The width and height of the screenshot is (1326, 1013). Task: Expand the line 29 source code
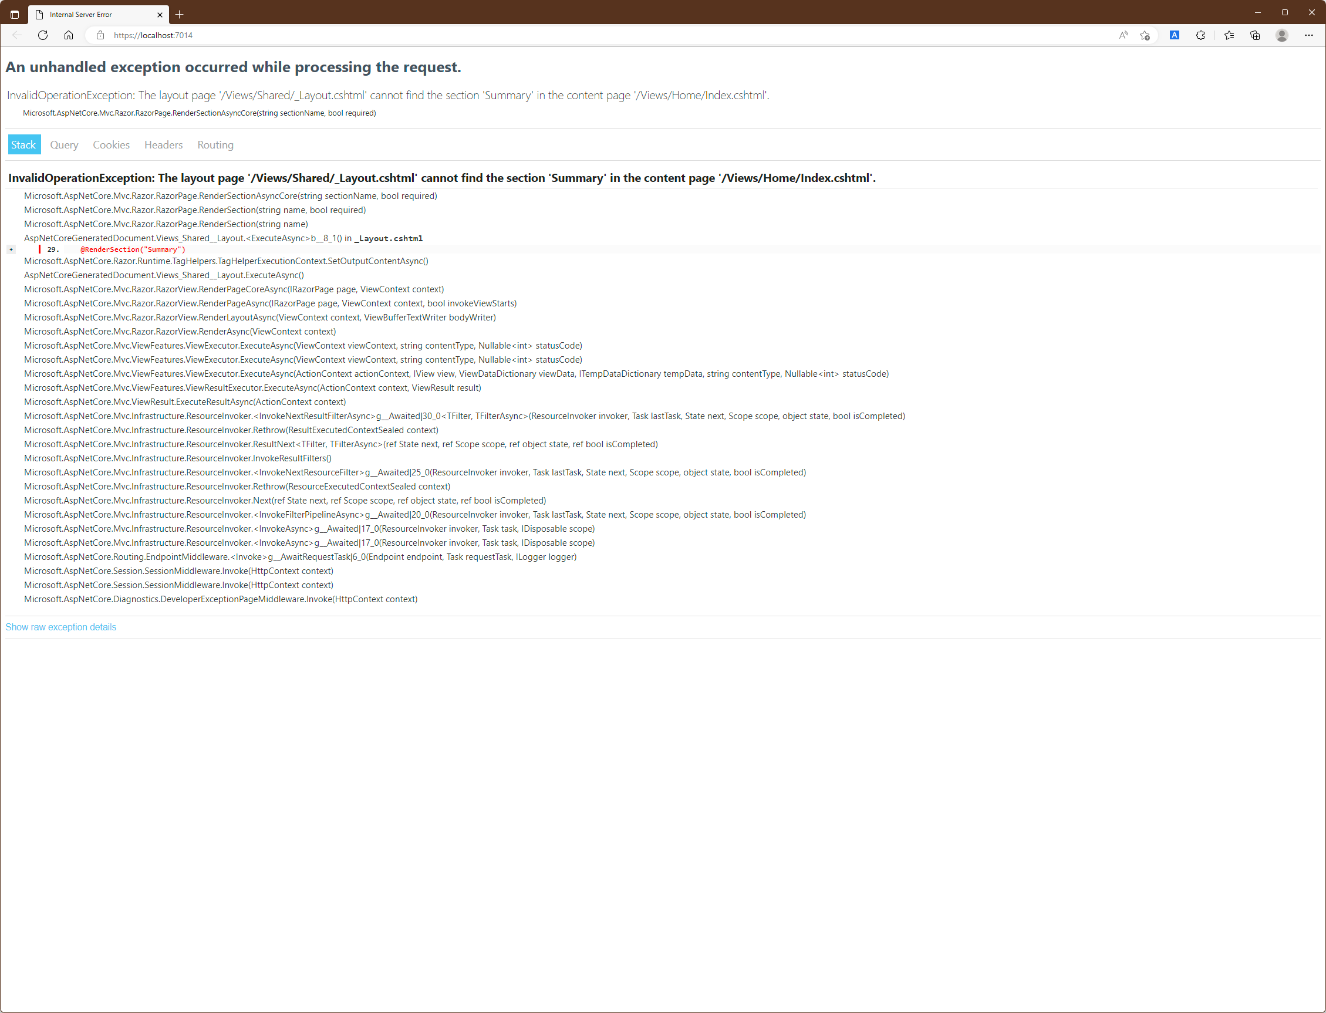(x=11, y=249)
